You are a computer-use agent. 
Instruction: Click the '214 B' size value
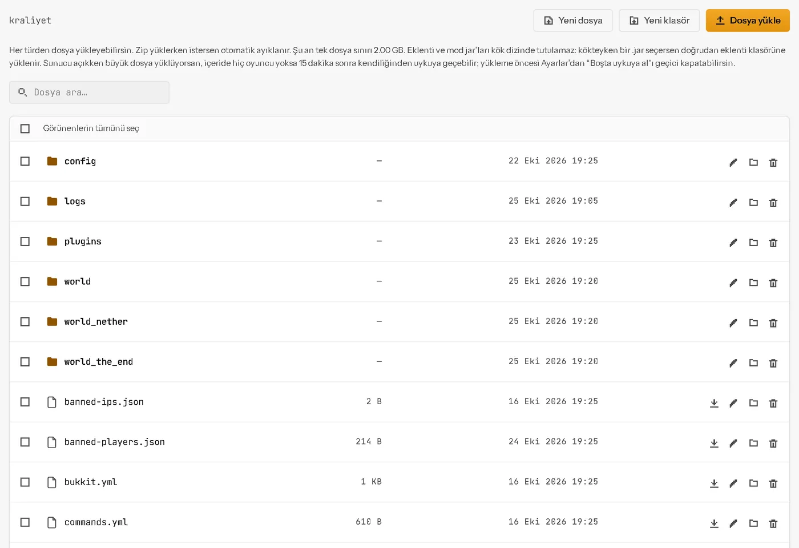pos(369,442)
